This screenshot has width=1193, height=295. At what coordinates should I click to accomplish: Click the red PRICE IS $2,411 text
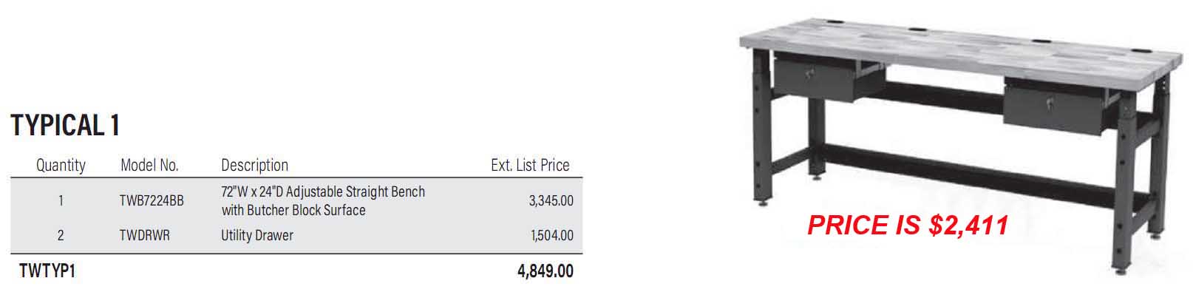(908, 225)
